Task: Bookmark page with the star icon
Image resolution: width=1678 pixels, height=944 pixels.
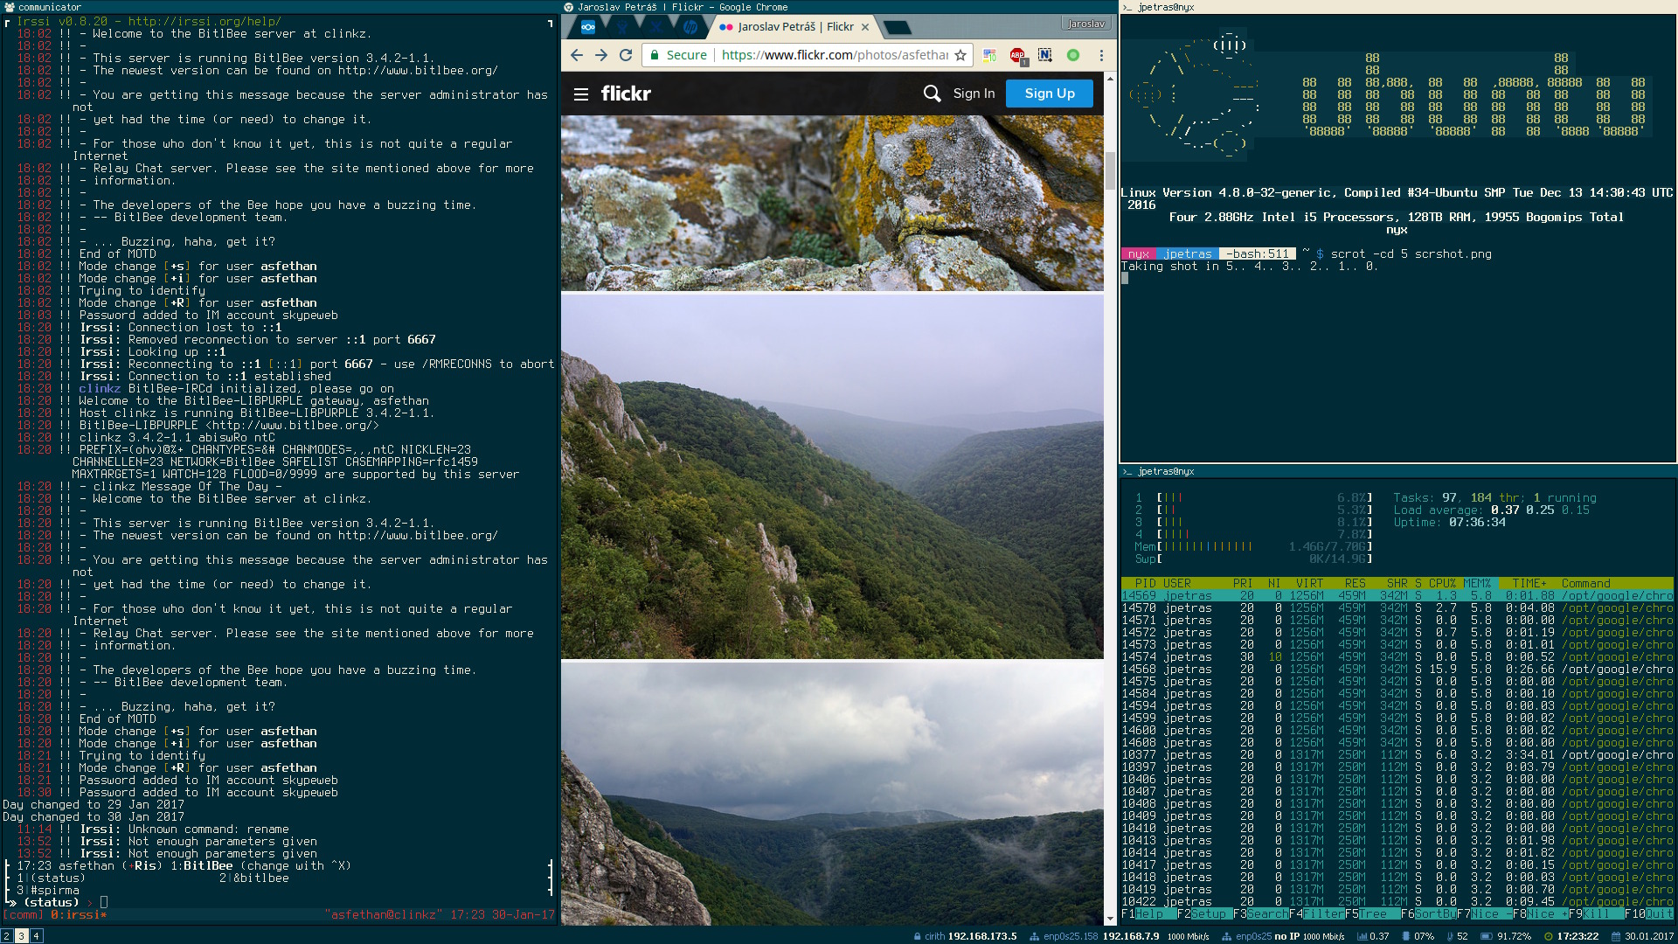Action: point(960,55)
